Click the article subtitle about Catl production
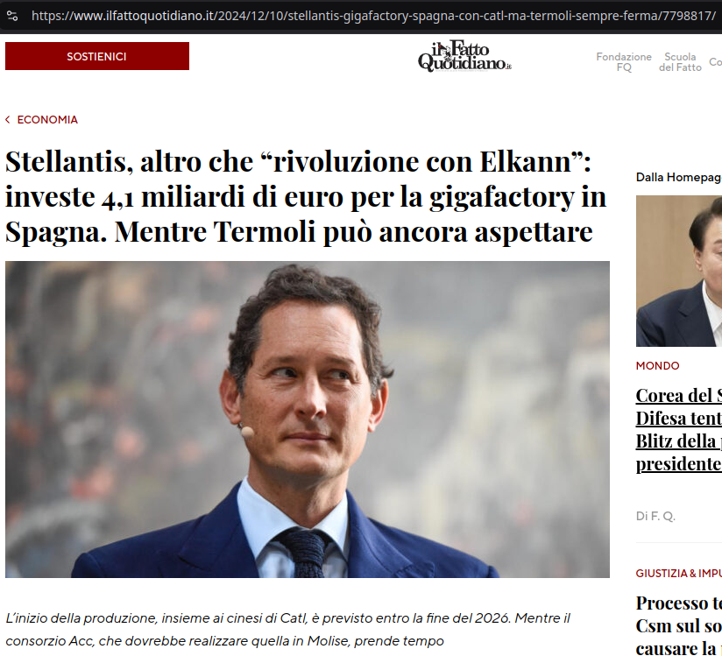This screenshot has height=656, width=722. [x=288, y=630]
